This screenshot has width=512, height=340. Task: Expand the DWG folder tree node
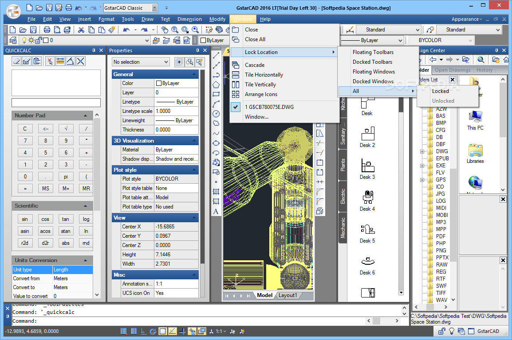coord(422,151)
